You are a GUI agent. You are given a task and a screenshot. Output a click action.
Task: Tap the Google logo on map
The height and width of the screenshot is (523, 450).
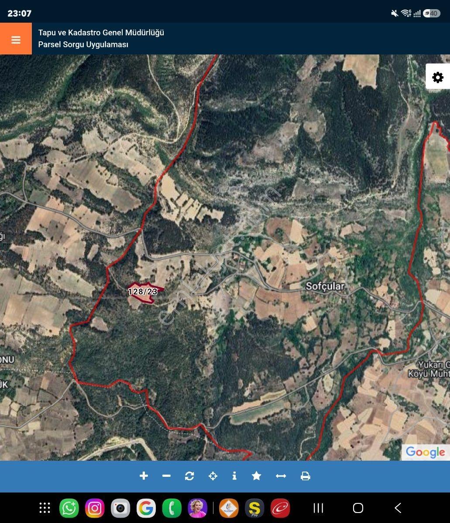click(x=425, y=452)
